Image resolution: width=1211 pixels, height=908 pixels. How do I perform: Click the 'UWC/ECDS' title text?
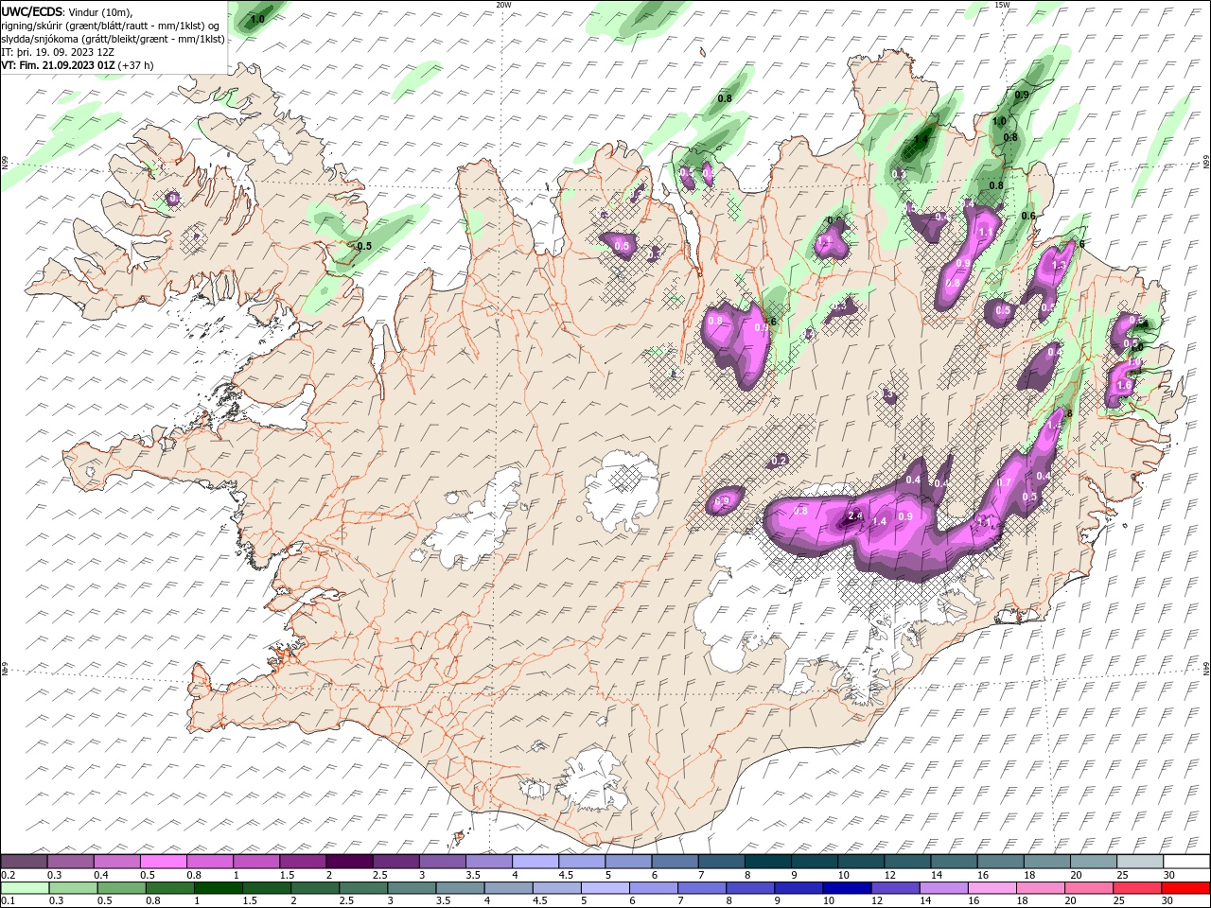point(32,11)
